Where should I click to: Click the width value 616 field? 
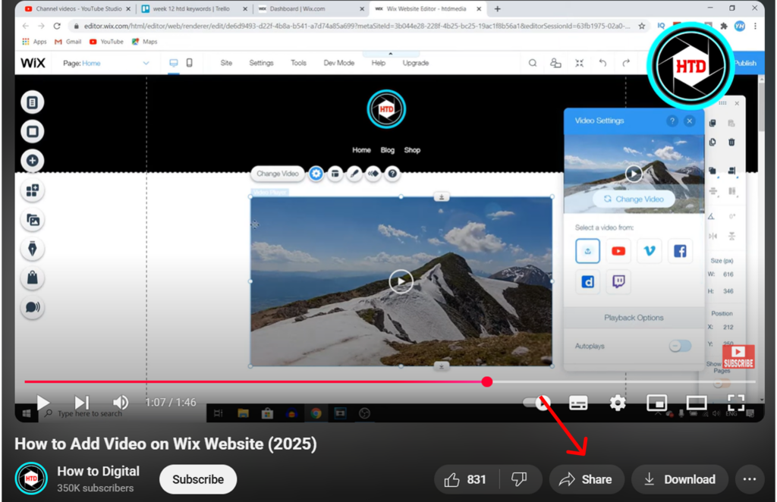tap(728, 275)
